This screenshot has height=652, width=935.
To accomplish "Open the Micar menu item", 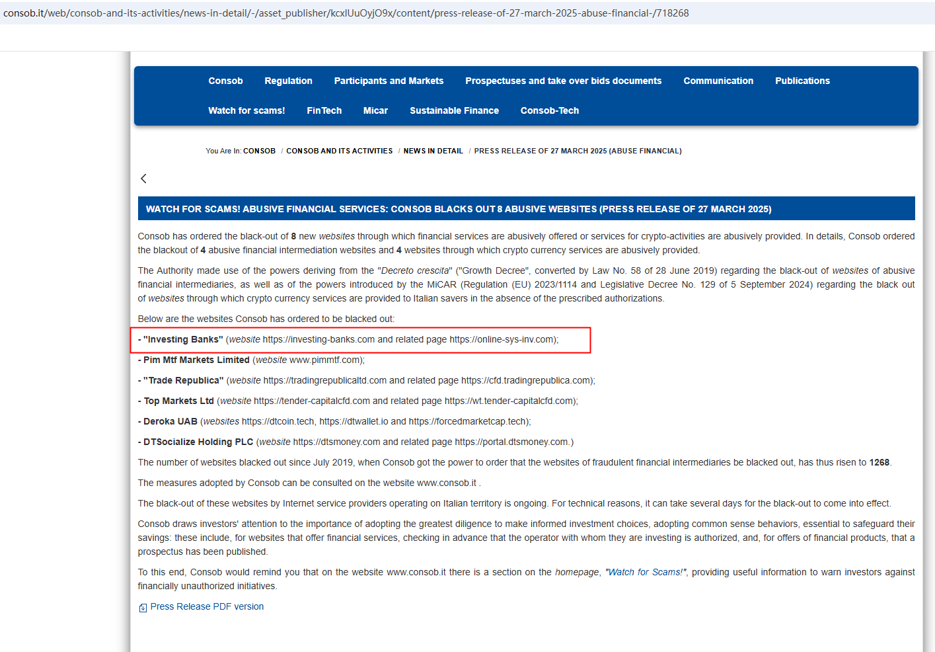I will (x=375, y=110).
